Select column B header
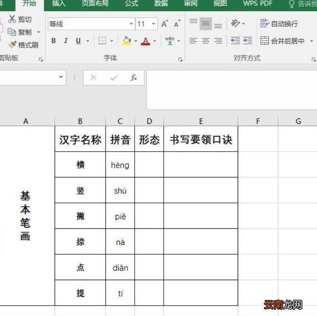Screen dimensions: 317x316 pos(80,121)
